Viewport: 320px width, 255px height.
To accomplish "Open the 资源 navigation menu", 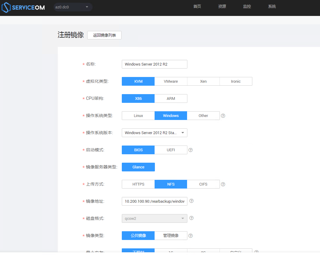I will click(x=222, y=7).
